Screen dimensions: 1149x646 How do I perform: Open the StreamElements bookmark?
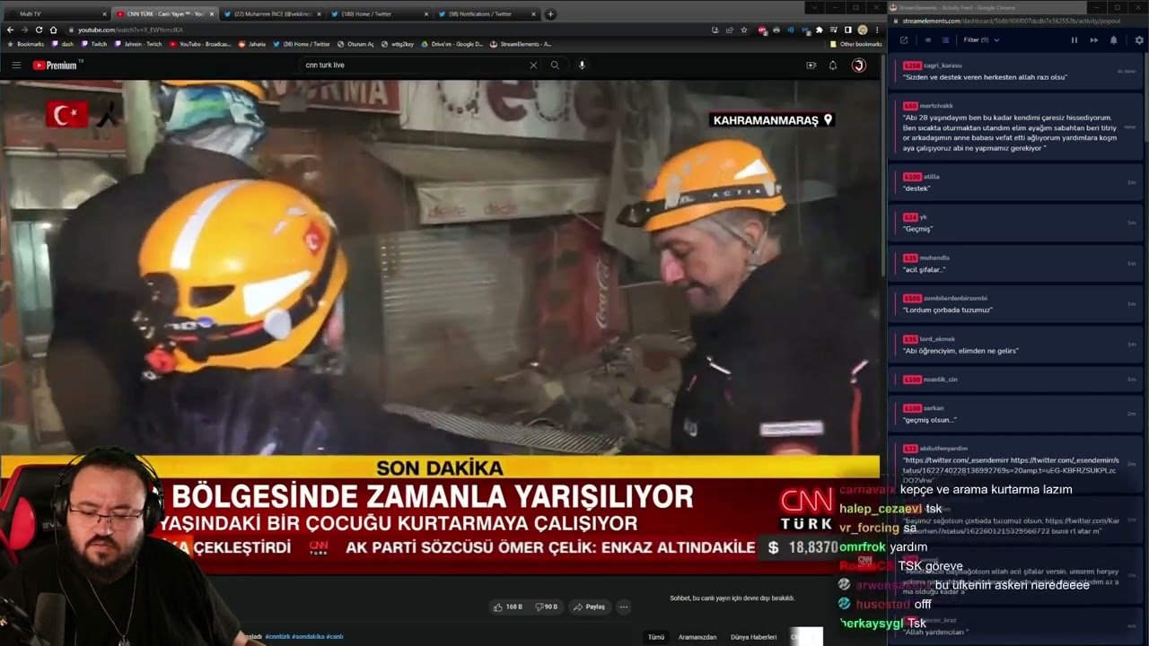[x=522, y=44]
